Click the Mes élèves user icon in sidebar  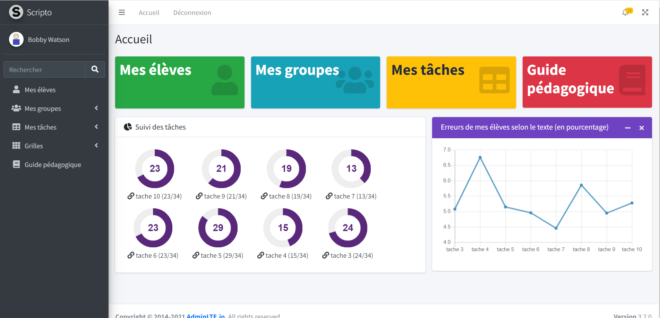pos(16,90)
